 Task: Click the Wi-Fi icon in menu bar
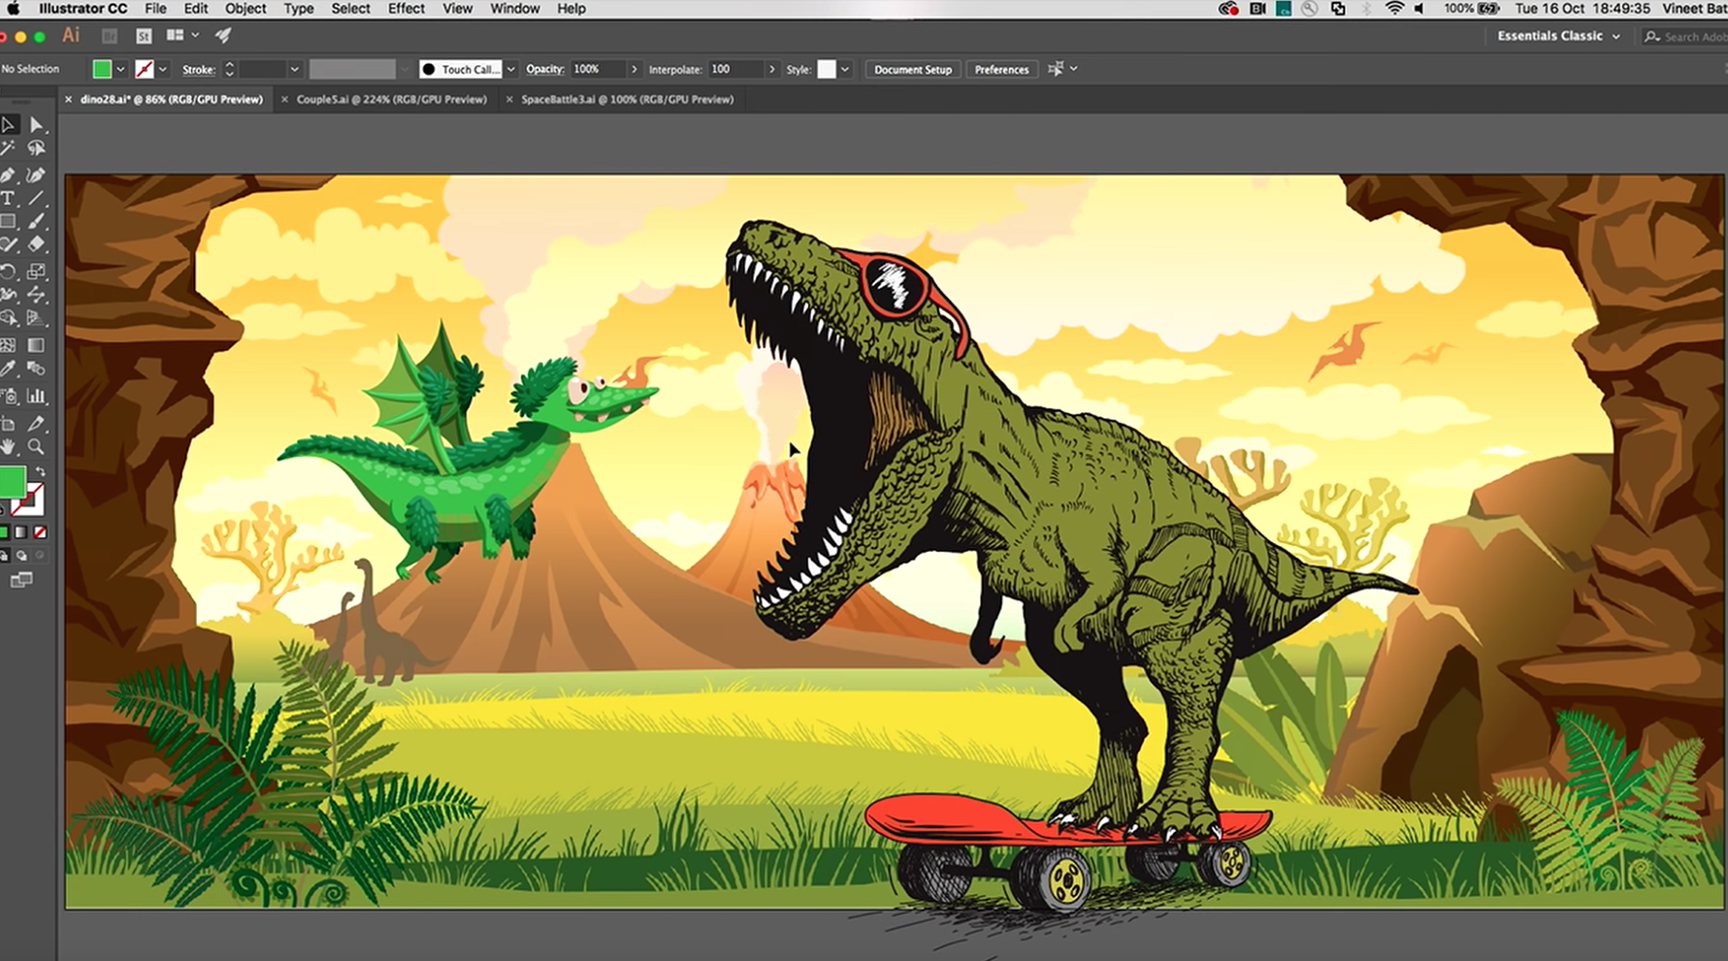(1394, 9)
